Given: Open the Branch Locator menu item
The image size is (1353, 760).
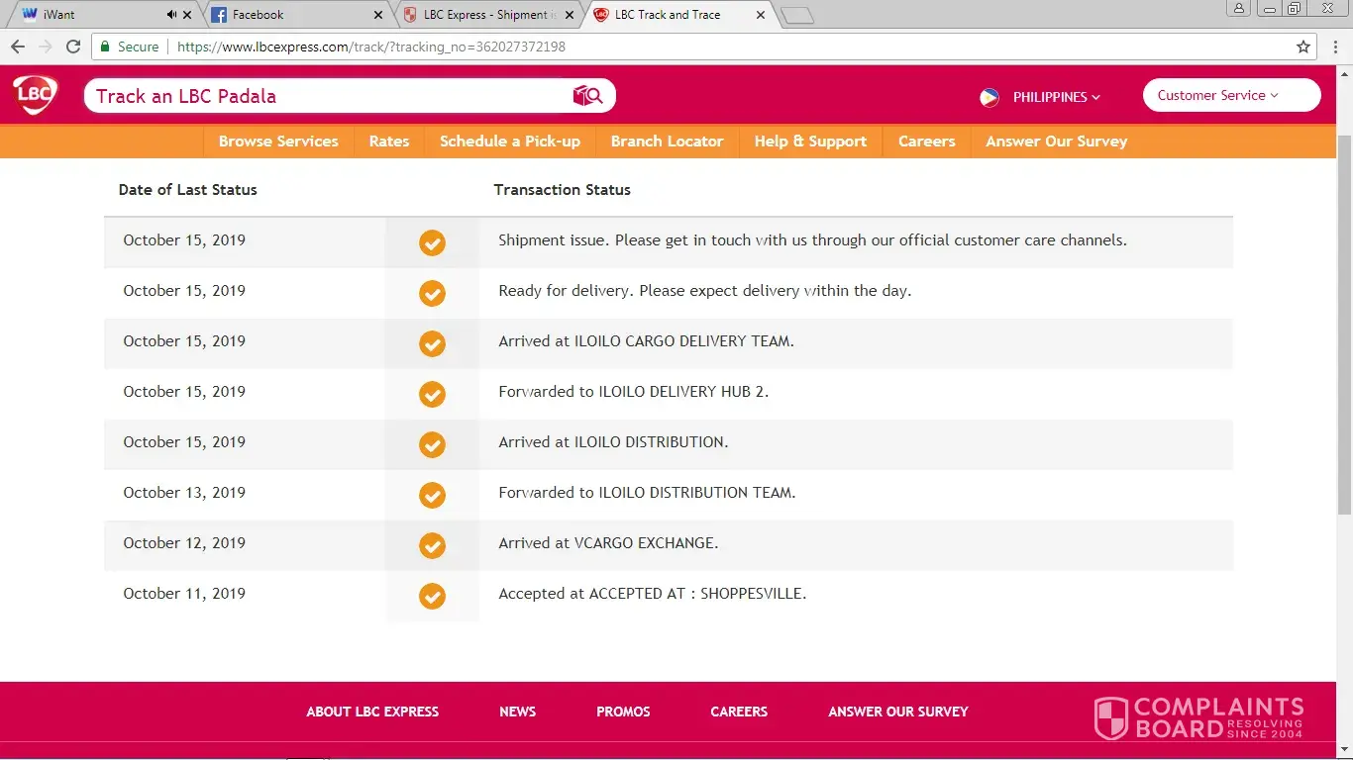Looking at the screenshot, I should pyautogui.click(x=667, y=142).
